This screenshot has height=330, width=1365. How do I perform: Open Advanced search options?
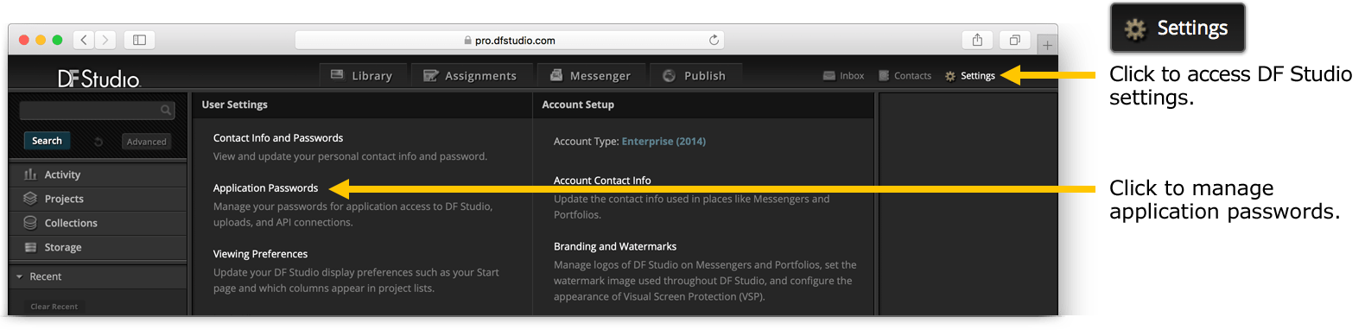(146, 142)
